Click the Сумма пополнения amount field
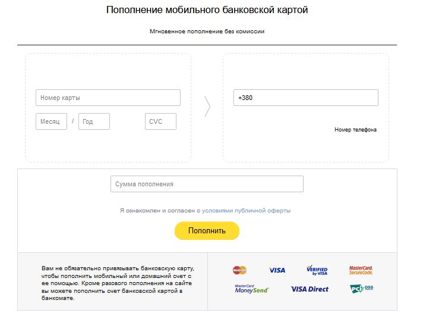This screenshot has width=423, height=322. 207,184
